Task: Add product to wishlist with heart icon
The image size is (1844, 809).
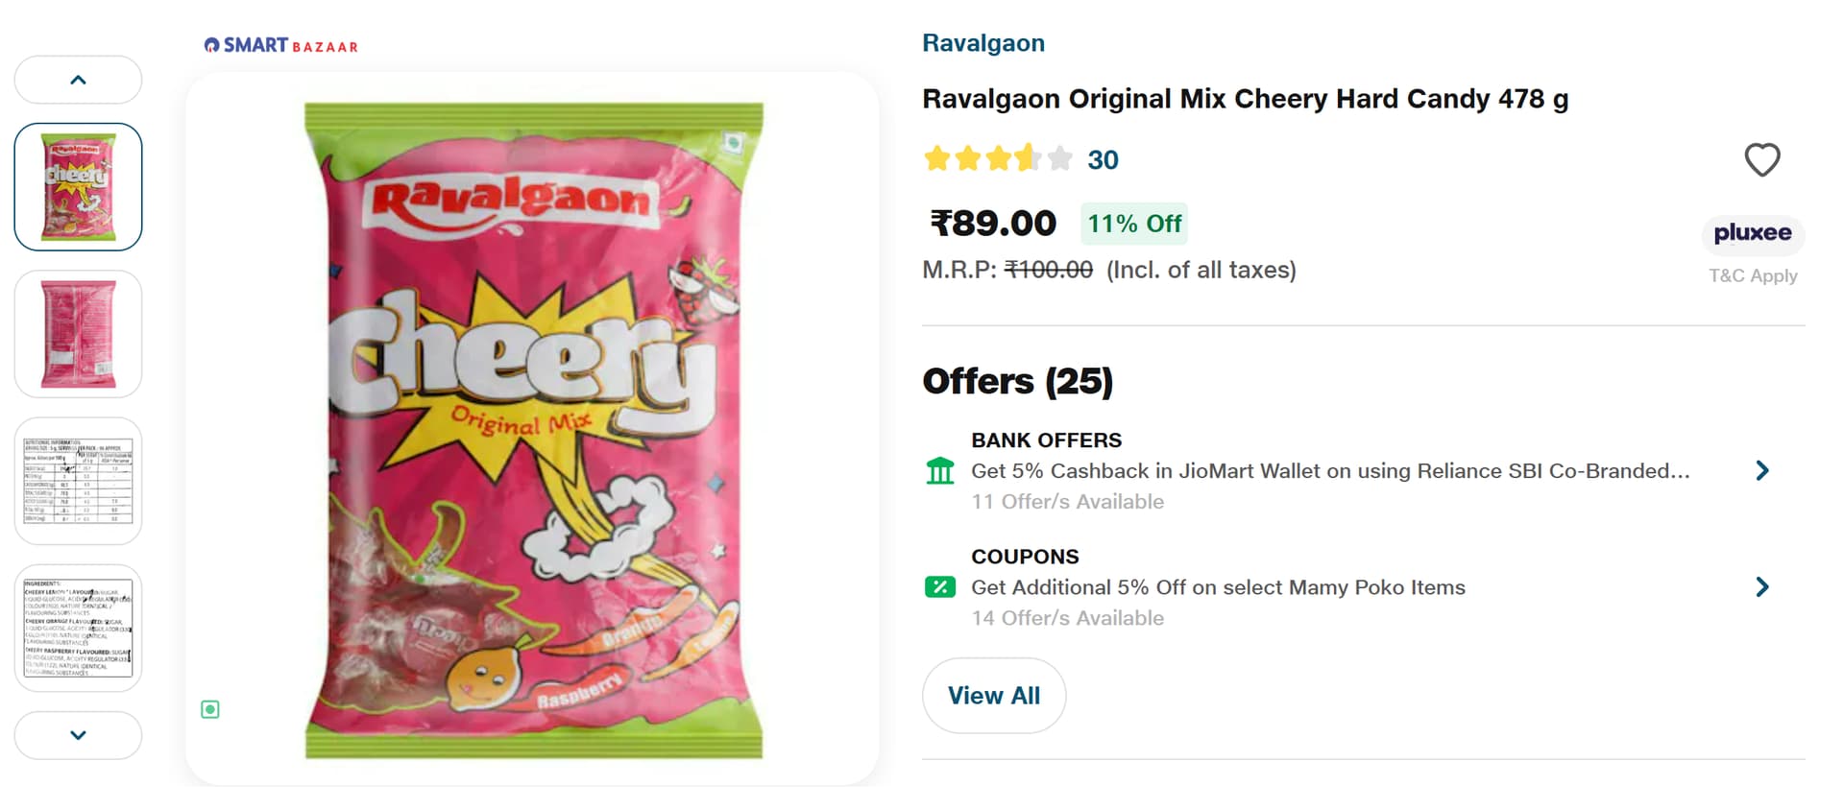Action: click(x=1761, y=160)
